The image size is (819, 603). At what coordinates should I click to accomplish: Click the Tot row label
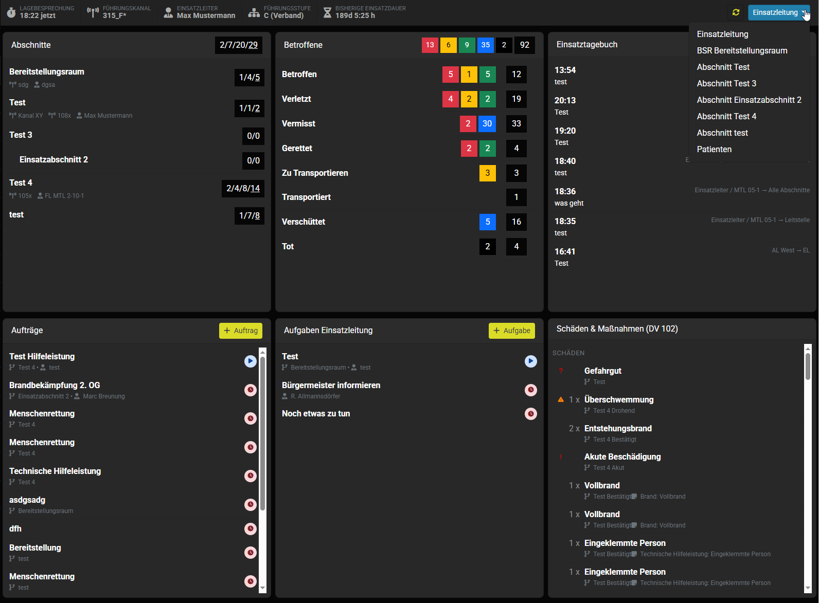pyautogui.click(x=288, y=246)
